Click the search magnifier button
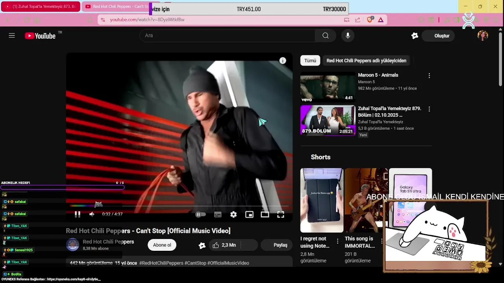This screenshot has width=504, height=283. coord(326,36)
